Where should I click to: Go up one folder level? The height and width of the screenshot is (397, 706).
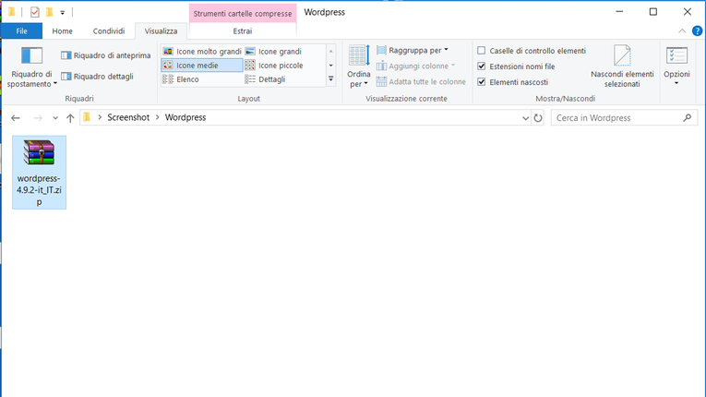point(70,118)
